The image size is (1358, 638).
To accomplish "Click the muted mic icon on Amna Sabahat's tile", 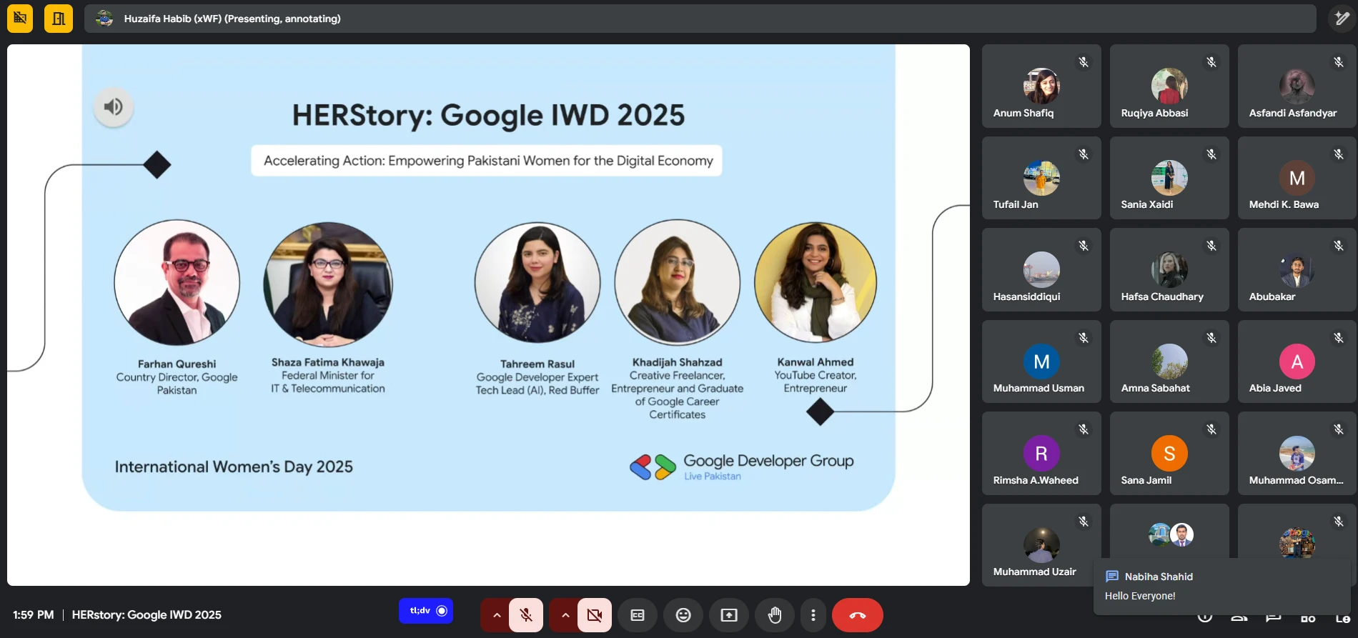I will click(1211, 338).
